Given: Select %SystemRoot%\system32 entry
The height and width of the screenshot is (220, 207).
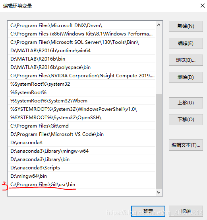Looking at the screenshot, I should click(x=82, y=84).
